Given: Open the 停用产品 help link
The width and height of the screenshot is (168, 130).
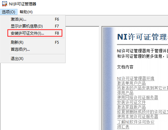Looking at the screenshot, I should 125,93.
